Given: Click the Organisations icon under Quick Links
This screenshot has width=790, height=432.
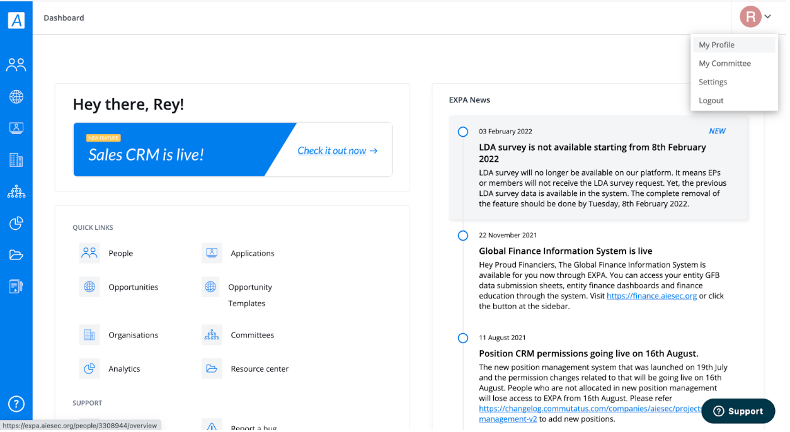Looking at the screenshot, I should click(x=89, y=335).
